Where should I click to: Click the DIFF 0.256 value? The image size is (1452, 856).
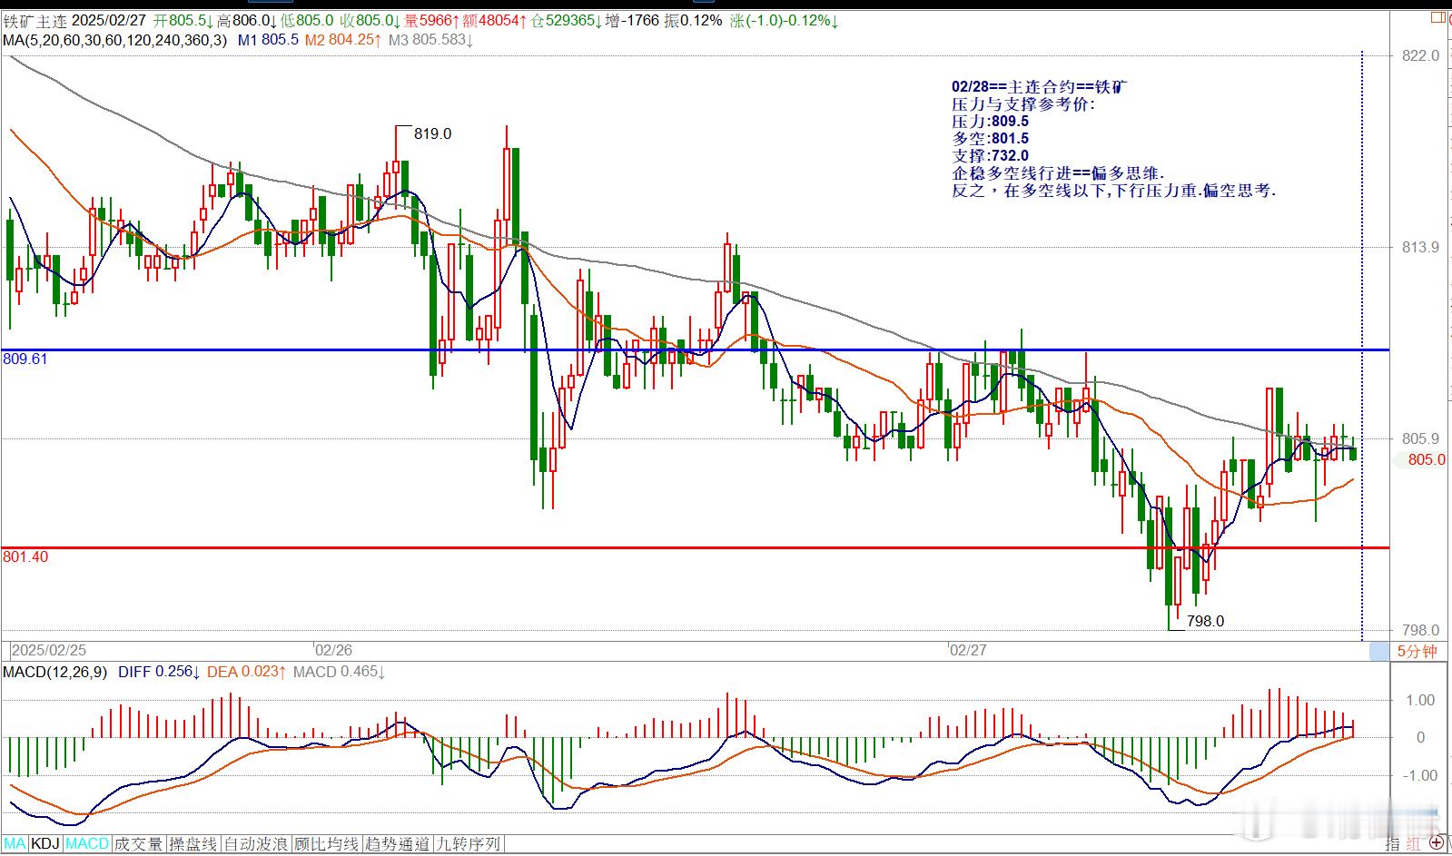[x=160, y=672]
